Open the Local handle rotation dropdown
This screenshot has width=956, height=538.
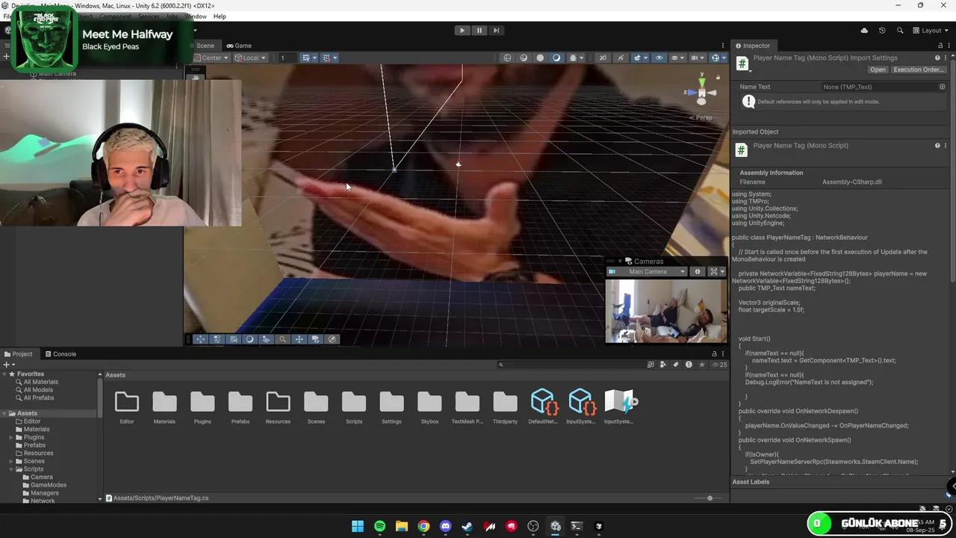pyautogui.click(x=250, y=58)
